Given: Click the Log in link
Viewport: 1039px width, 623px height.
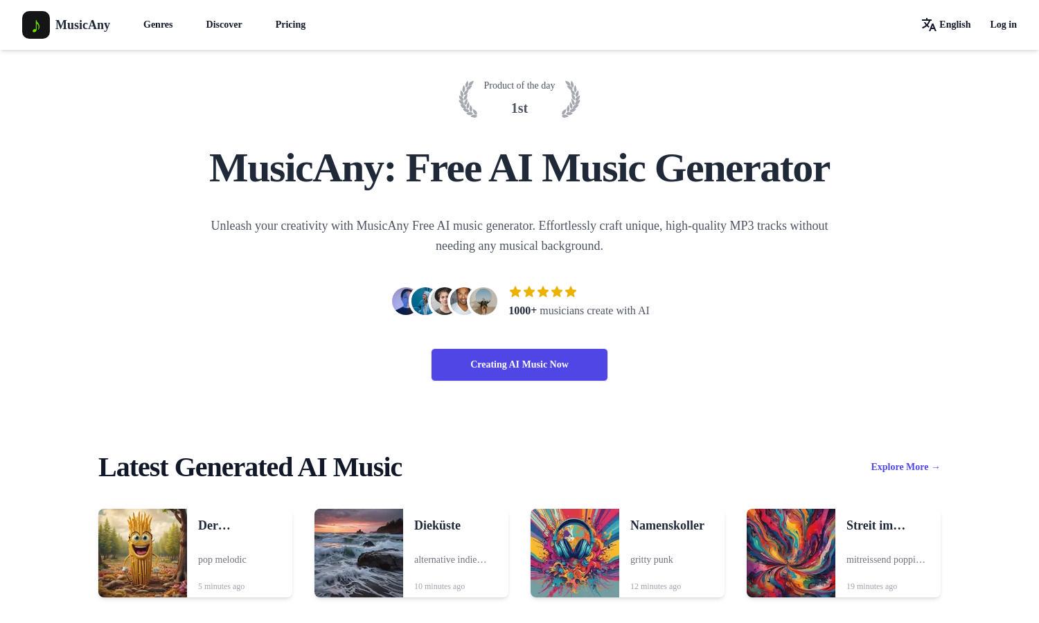Looking at the screenshot, I should coord(1003,25).
